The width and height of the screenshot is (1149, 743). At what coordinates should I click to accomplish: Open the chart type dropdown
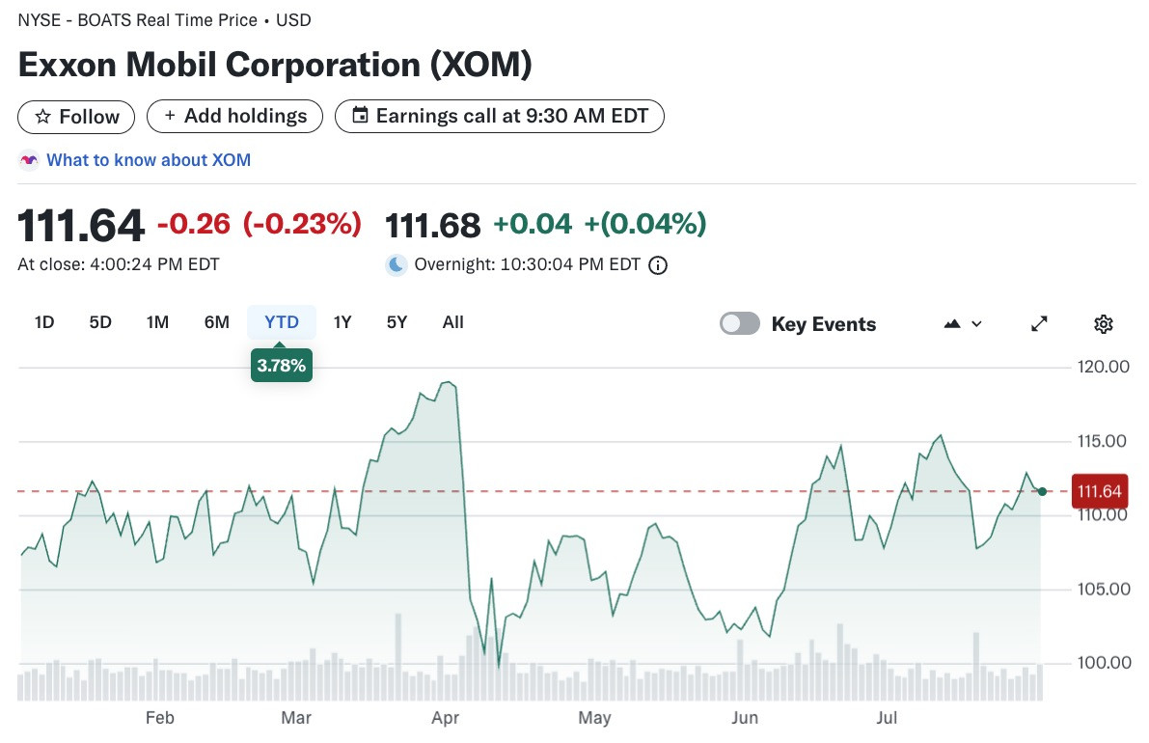tap(962, 324)
